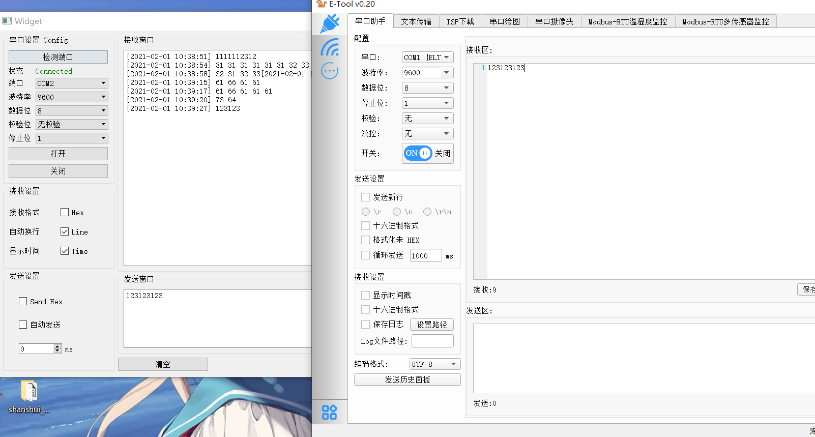Open the Widget 波特率 9600 dropdown

click(x=72, y=97)
